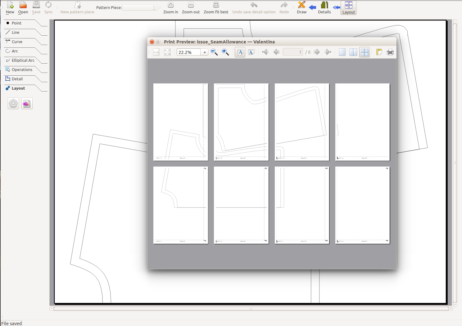The height and width of the screenshot is (326, 462).
Task: Select the second preview page with the curved neckline piece
Action: coord(241,122)
